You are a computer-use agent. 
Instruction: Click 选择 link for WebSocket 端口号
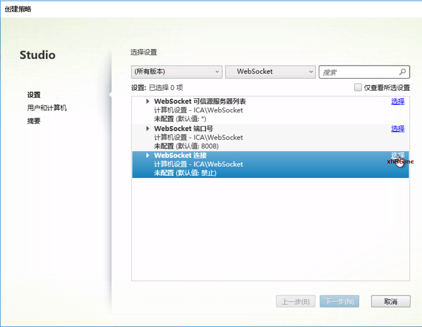pyautogui.click(x=398, y=129)
